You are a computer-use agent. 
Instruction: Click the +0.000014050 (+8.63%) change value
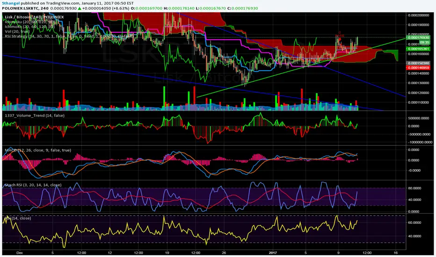click(x=106, y=8)
